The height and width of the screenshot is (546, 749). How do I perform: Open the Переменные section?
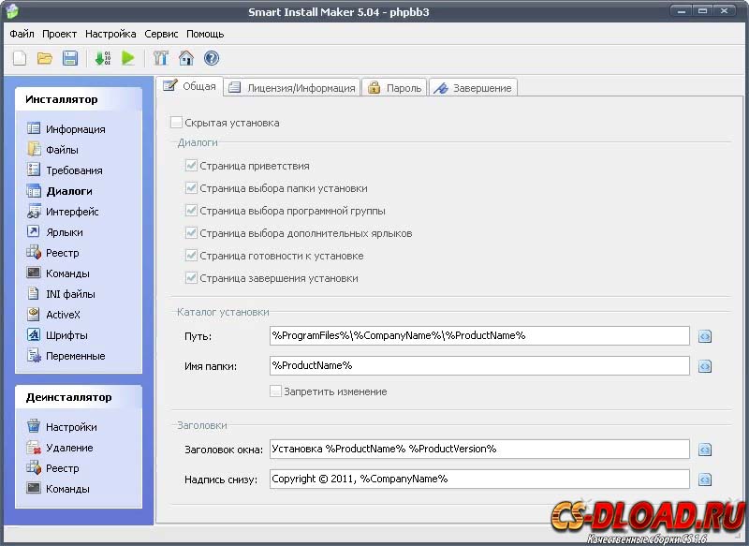point(66,356)
